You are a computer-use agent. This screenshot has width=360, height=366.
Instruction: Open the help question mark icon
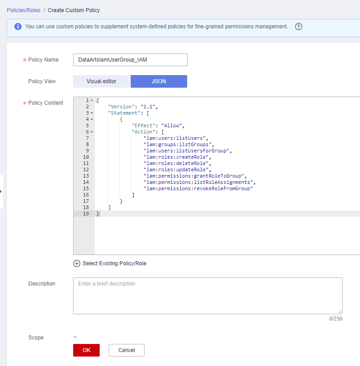pos(299,27)
